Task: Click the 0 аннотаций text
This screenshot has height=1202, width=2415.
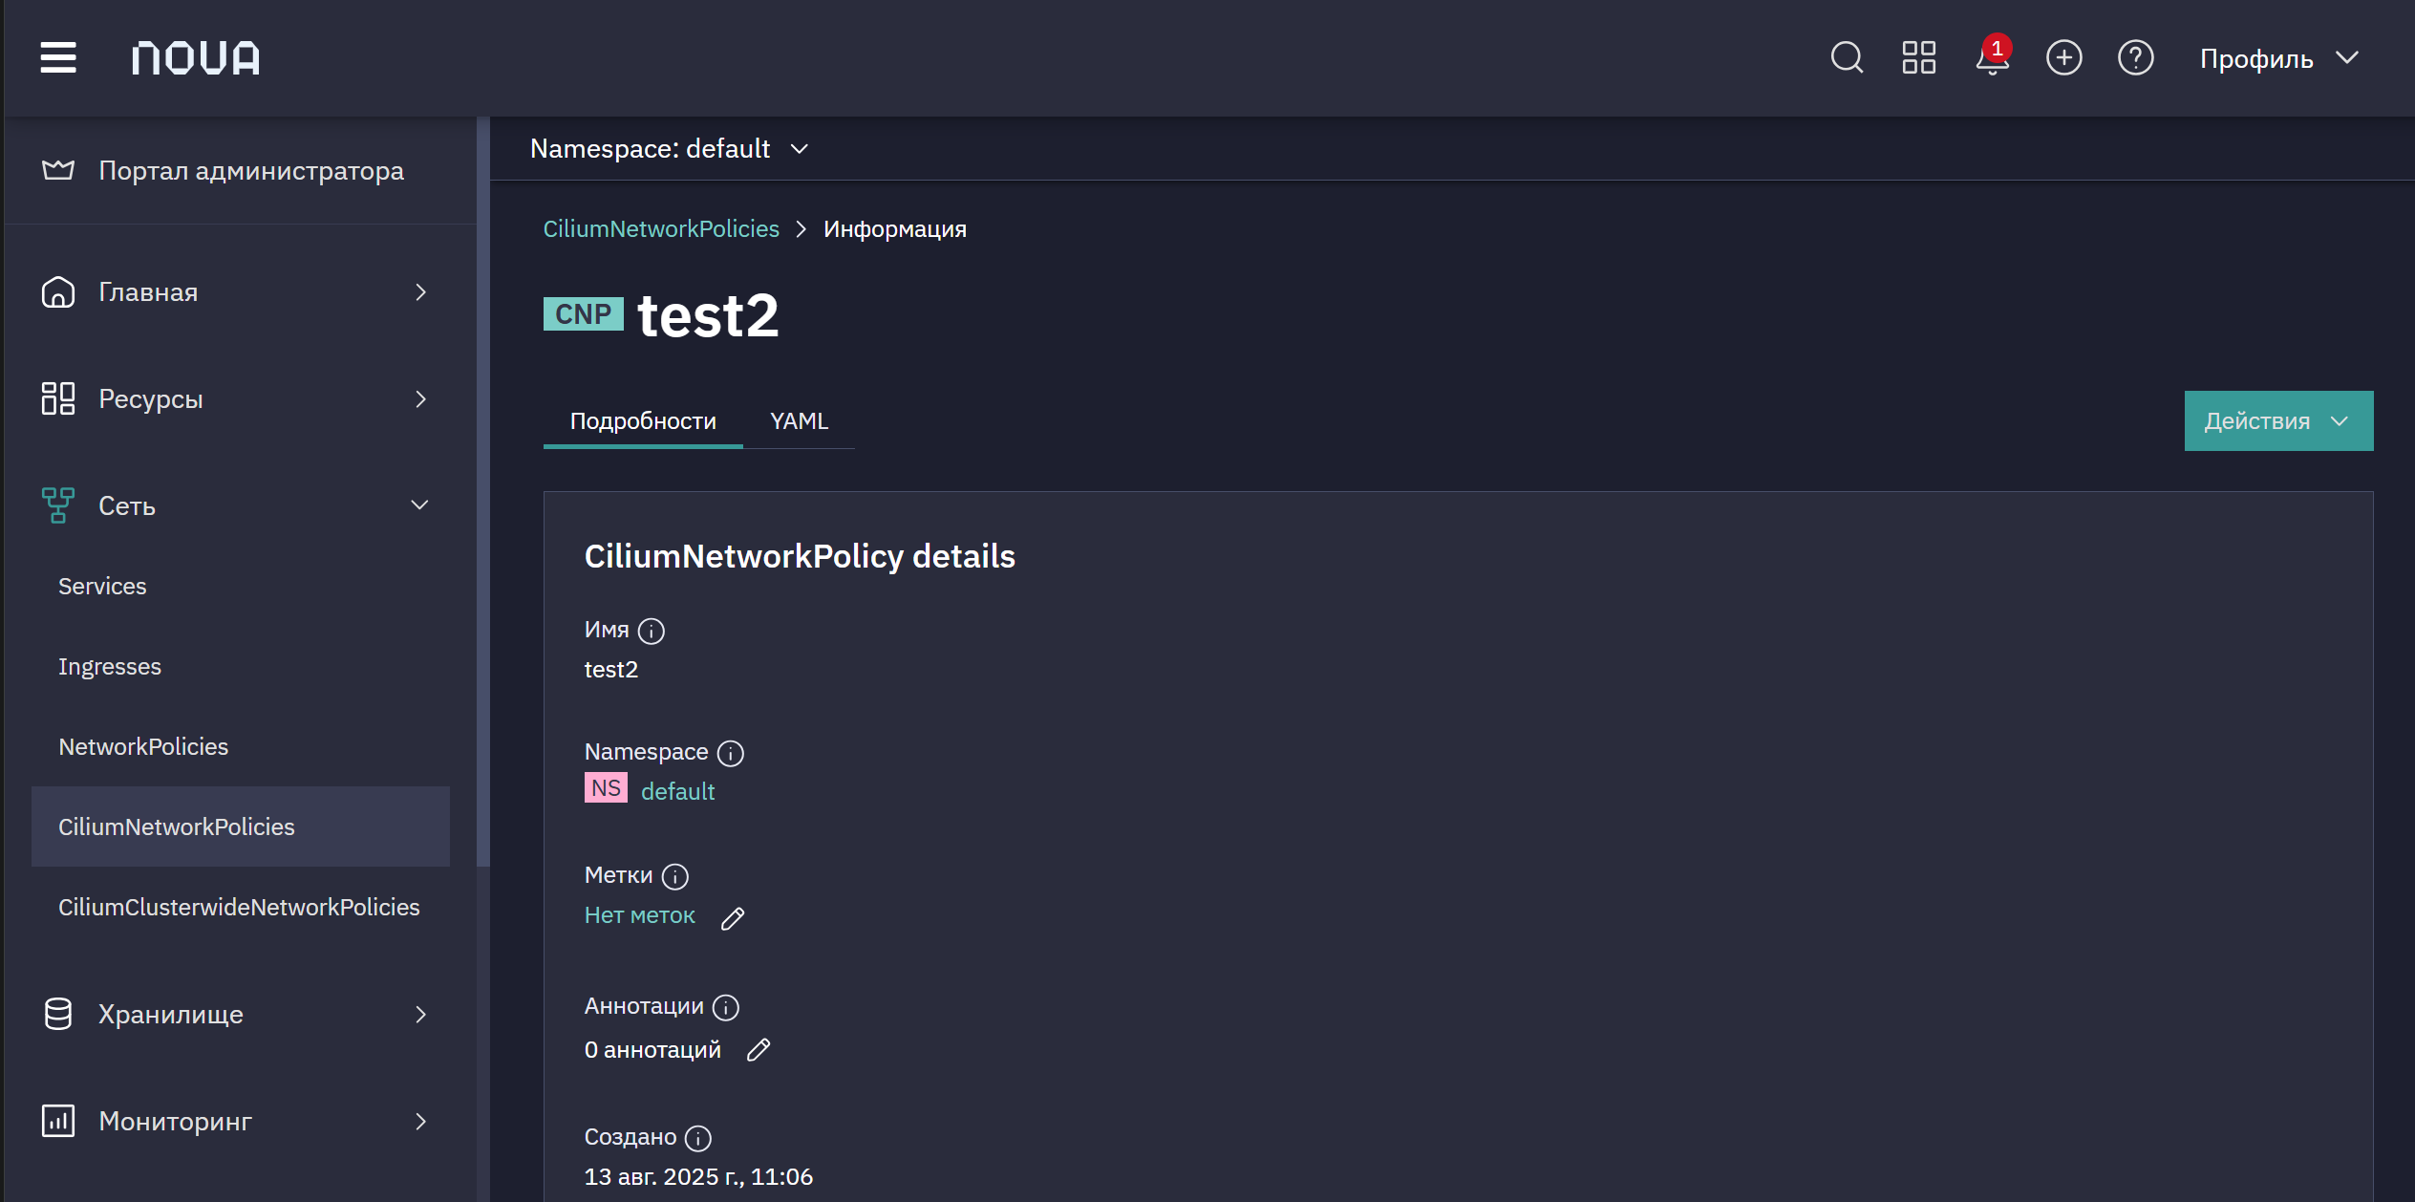Action: tap(652, 1049)
